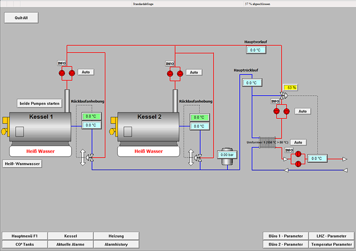Select the Umformer 1 heat exchanger symbol
Viewport: 356px width, 251px height.
(268, 143)
